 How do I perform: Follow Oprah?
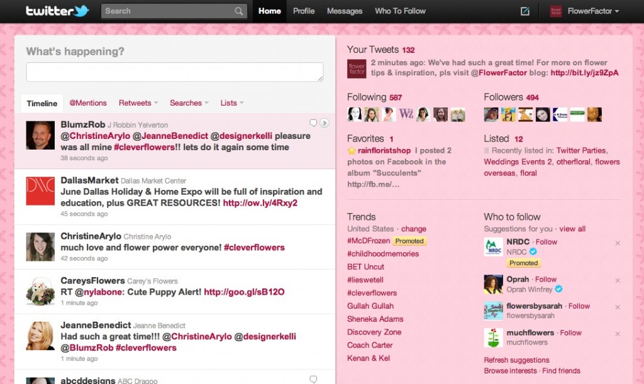(546, 280)
